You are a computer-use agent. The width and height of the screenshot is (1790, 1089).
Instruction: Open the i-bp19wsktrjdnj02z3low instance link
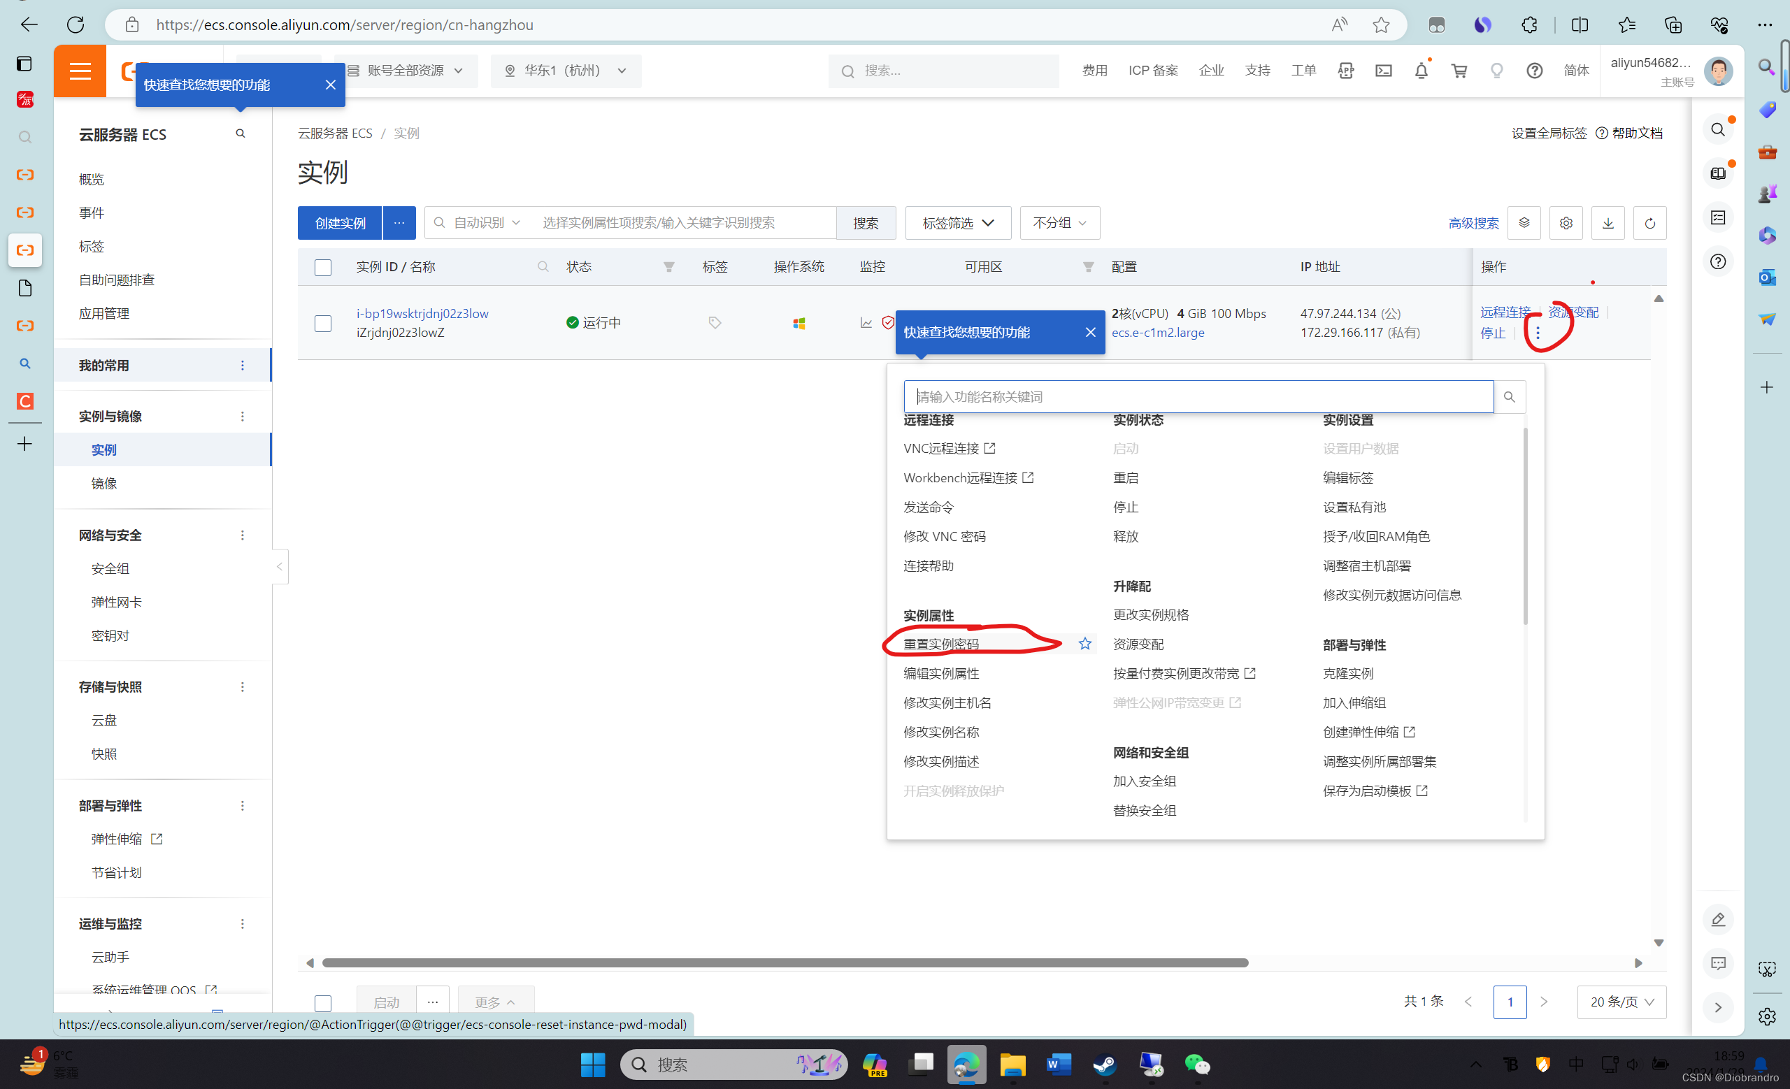[x=422, y=313]
